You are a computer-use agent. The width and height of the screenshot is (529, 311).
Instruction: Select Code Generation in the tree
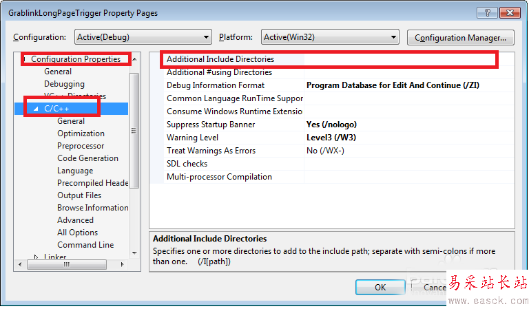coord(87,158)
